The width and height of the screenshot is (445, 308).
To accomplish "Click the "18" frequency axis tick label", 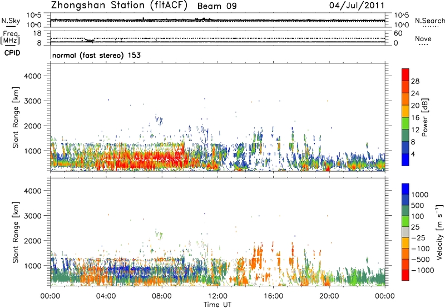I will 37,33.
